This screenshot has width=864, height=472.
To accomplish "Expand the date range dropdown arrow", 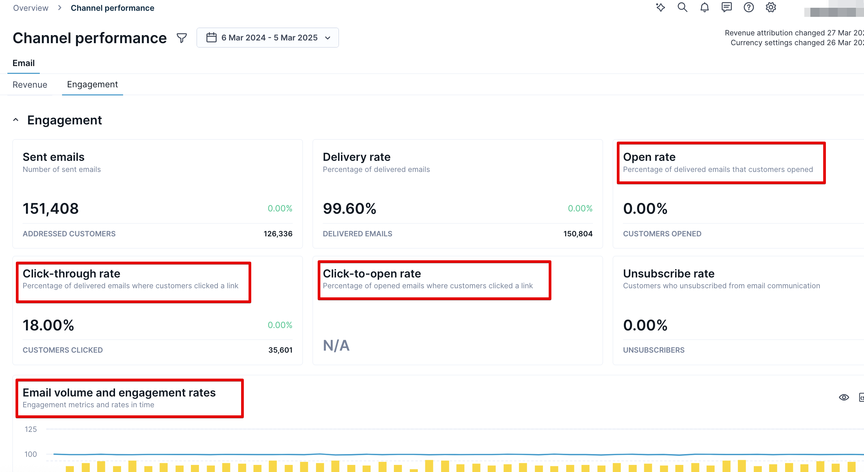I will (x=327, y=38).
